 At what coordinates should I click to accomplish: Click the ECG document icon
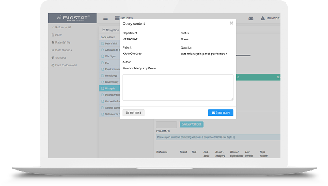pyautogui.click(x=103, y=63)
